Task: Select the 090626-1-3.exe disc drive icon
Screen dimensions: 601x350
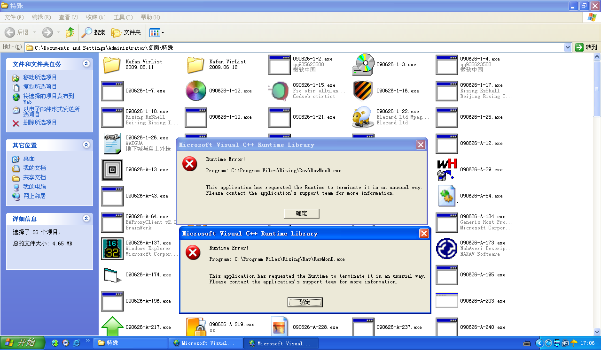Action: tap(363, 65)
